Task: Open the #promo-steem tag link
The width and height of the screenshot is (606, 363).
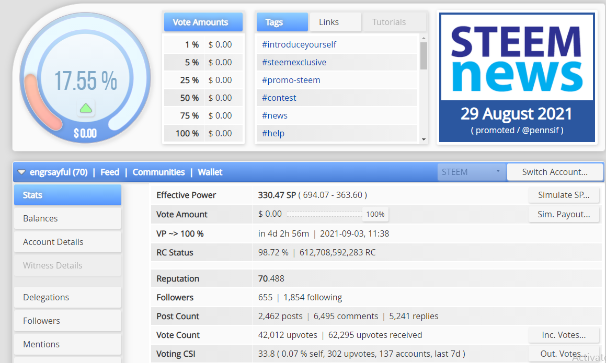Action: 291,80
